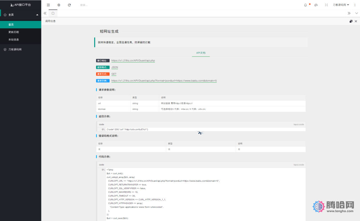Click the double-right arrow tab scroll icon
The height and width of the screenshot is (221, 360).
pos(349,13)
